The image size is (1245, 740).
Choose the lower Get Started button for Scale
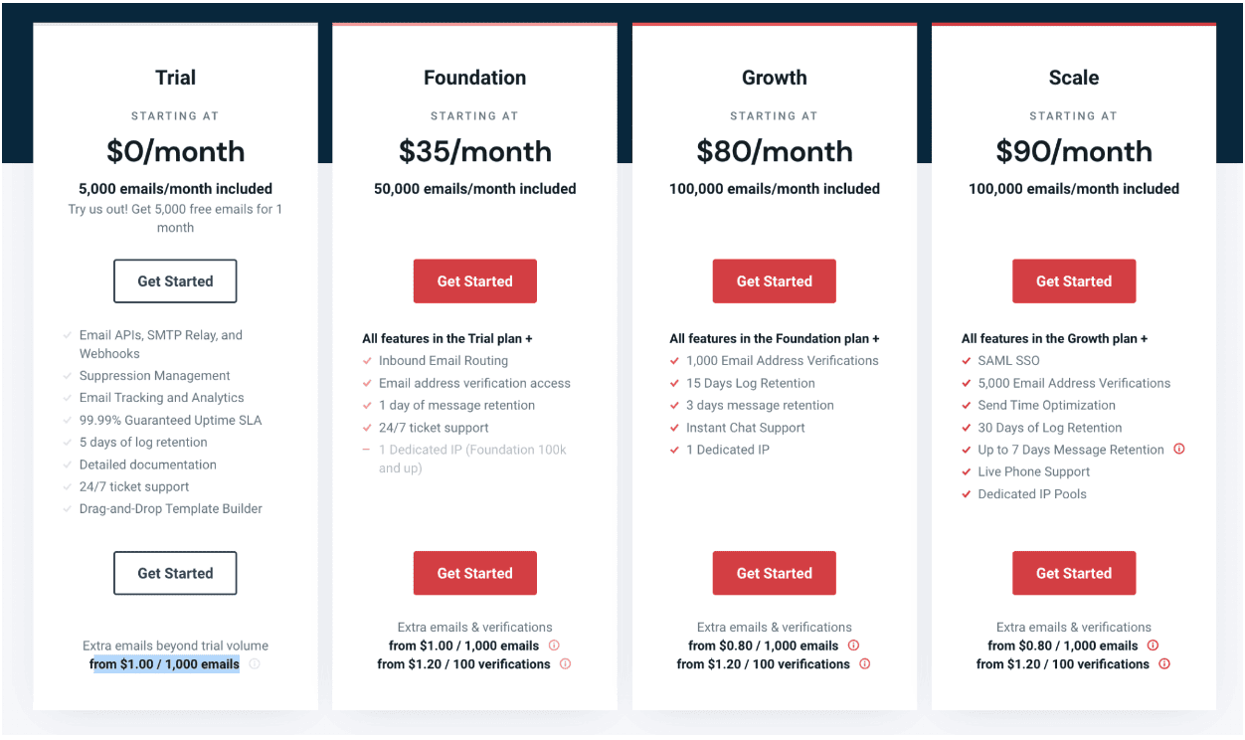tap(1074, 573)
